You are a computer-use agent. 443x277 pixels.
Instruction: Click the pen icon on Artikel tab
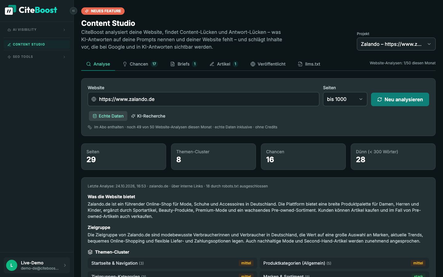click(212, 64)
